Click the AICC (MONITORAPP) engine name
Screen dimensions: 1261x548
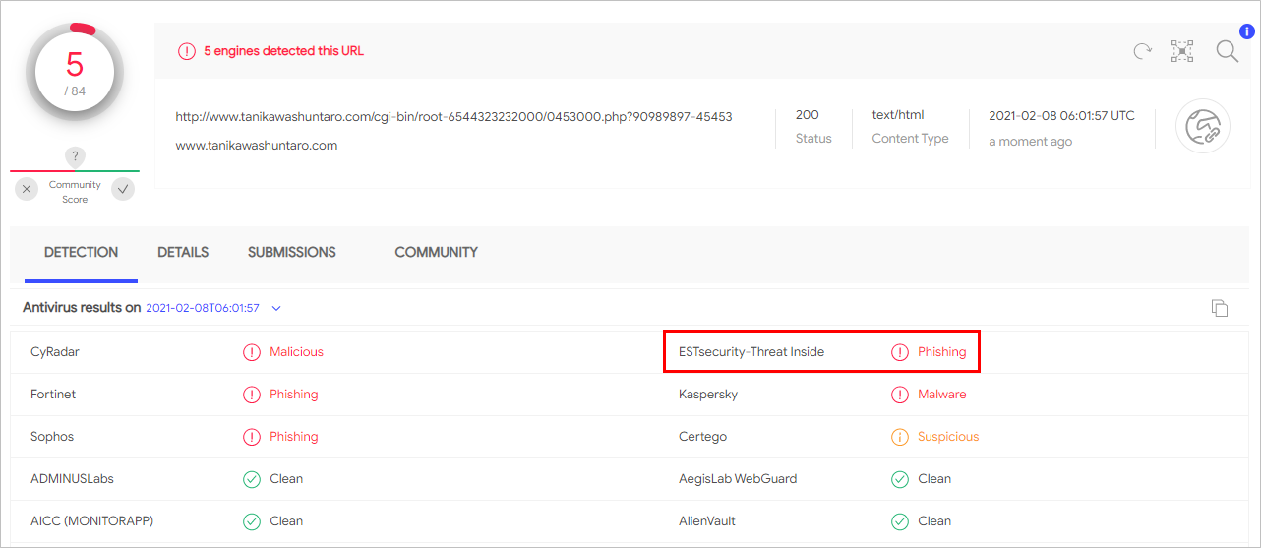pos(92,521)
